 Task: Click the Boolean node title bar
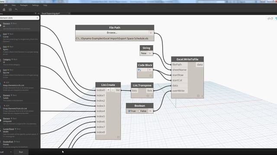(x=139, y=105)
